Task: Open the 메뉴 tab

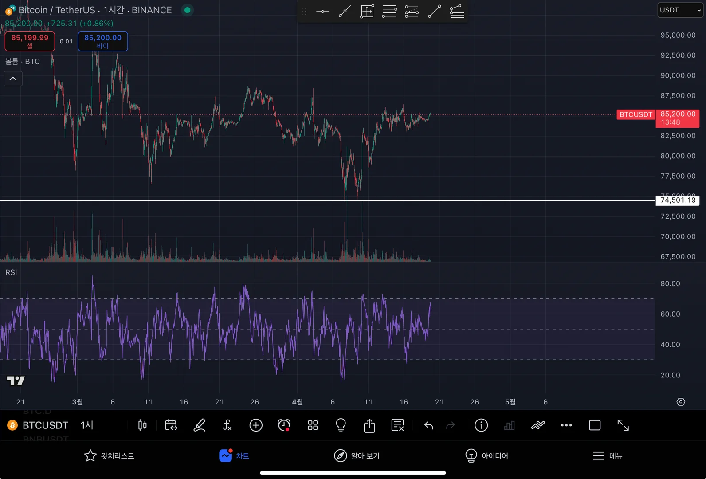Action: tap(608, 456)
